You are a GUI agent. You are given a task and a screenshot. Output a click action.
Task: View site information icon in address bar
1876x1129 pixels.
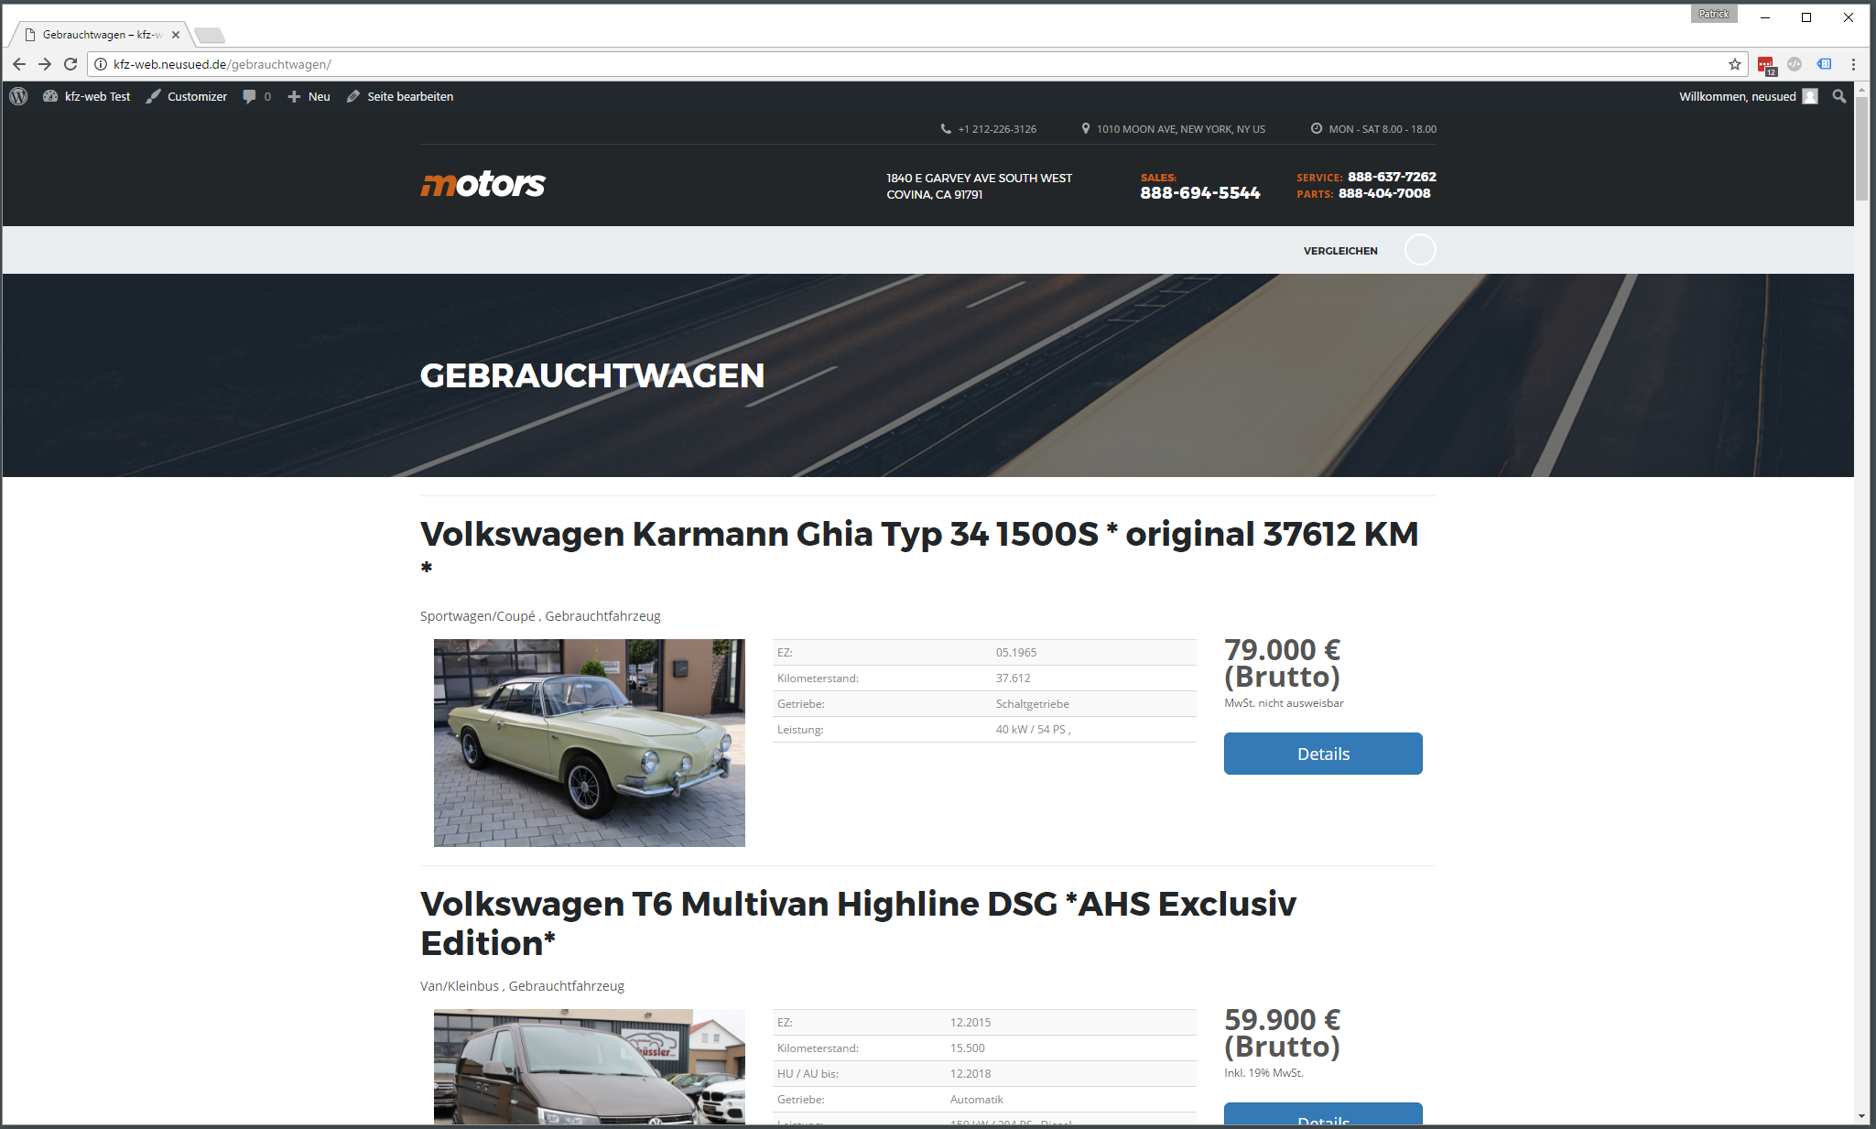coord(101,64)
